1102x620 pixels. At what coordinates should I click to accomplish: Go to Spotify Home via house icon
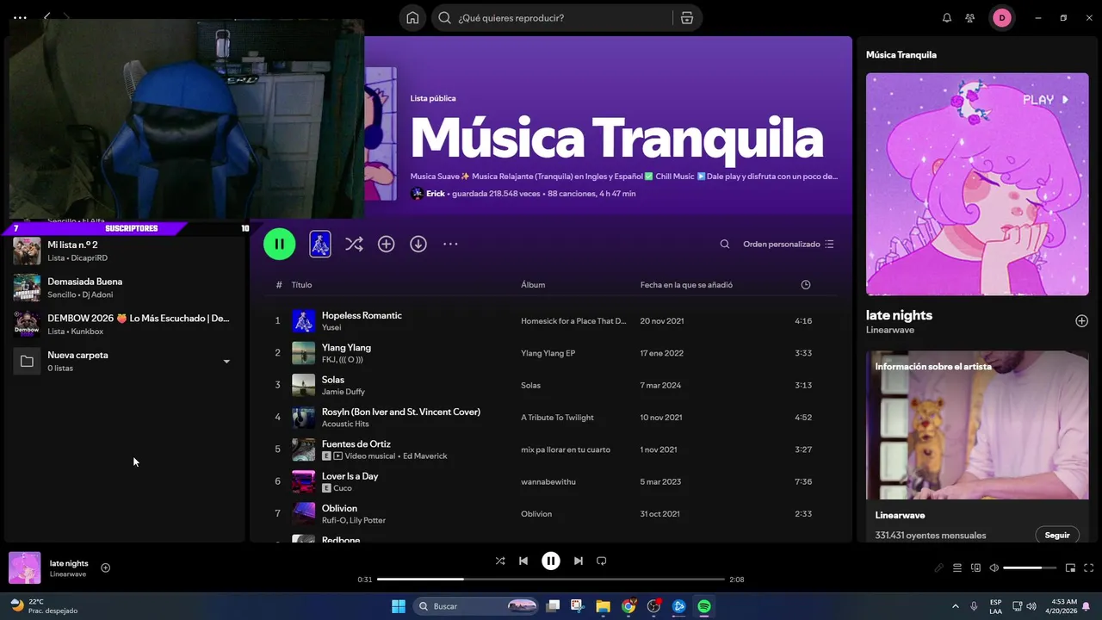tap(412, 18)
